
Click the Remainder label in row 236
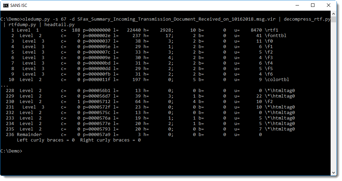point(29,134)
